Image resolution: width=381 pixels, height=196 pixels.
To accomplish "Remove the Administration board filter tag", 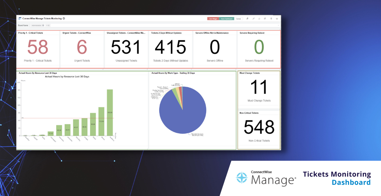I will coord(43,25).
